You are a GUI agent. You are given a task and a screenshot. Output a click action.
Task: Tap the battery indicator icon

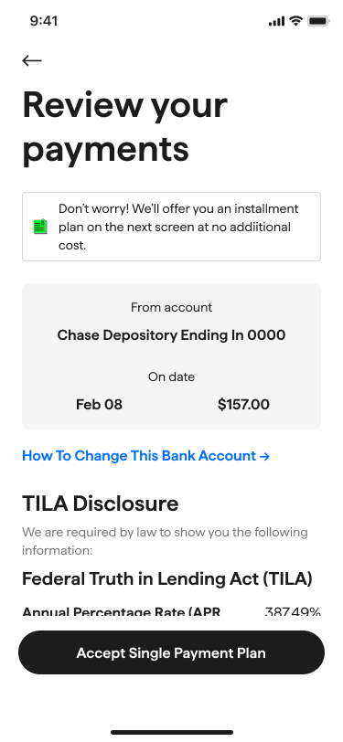click(x=318, y=21)
